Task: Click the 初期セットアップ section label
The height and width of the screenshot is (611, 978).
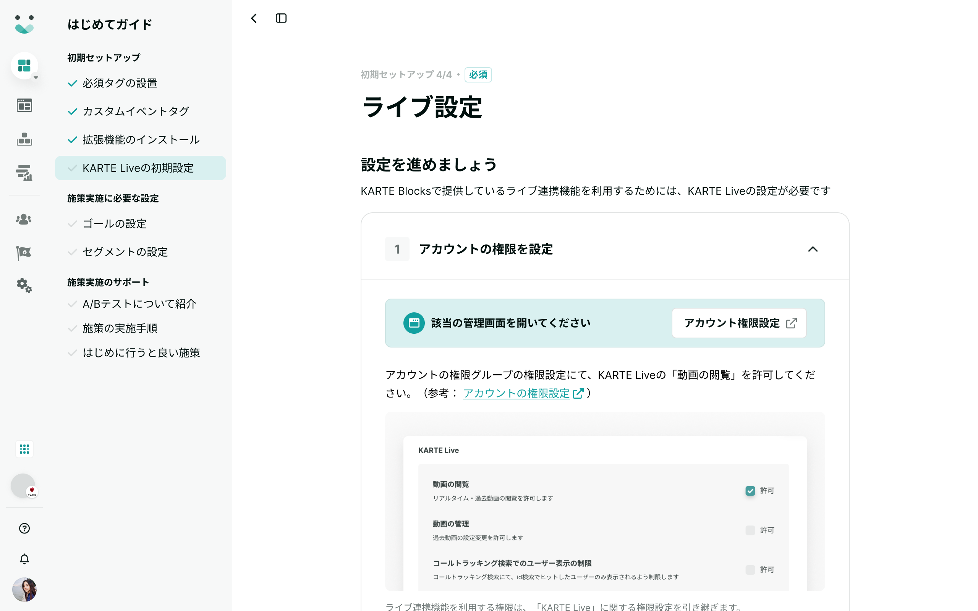Action: click(104, 58)
